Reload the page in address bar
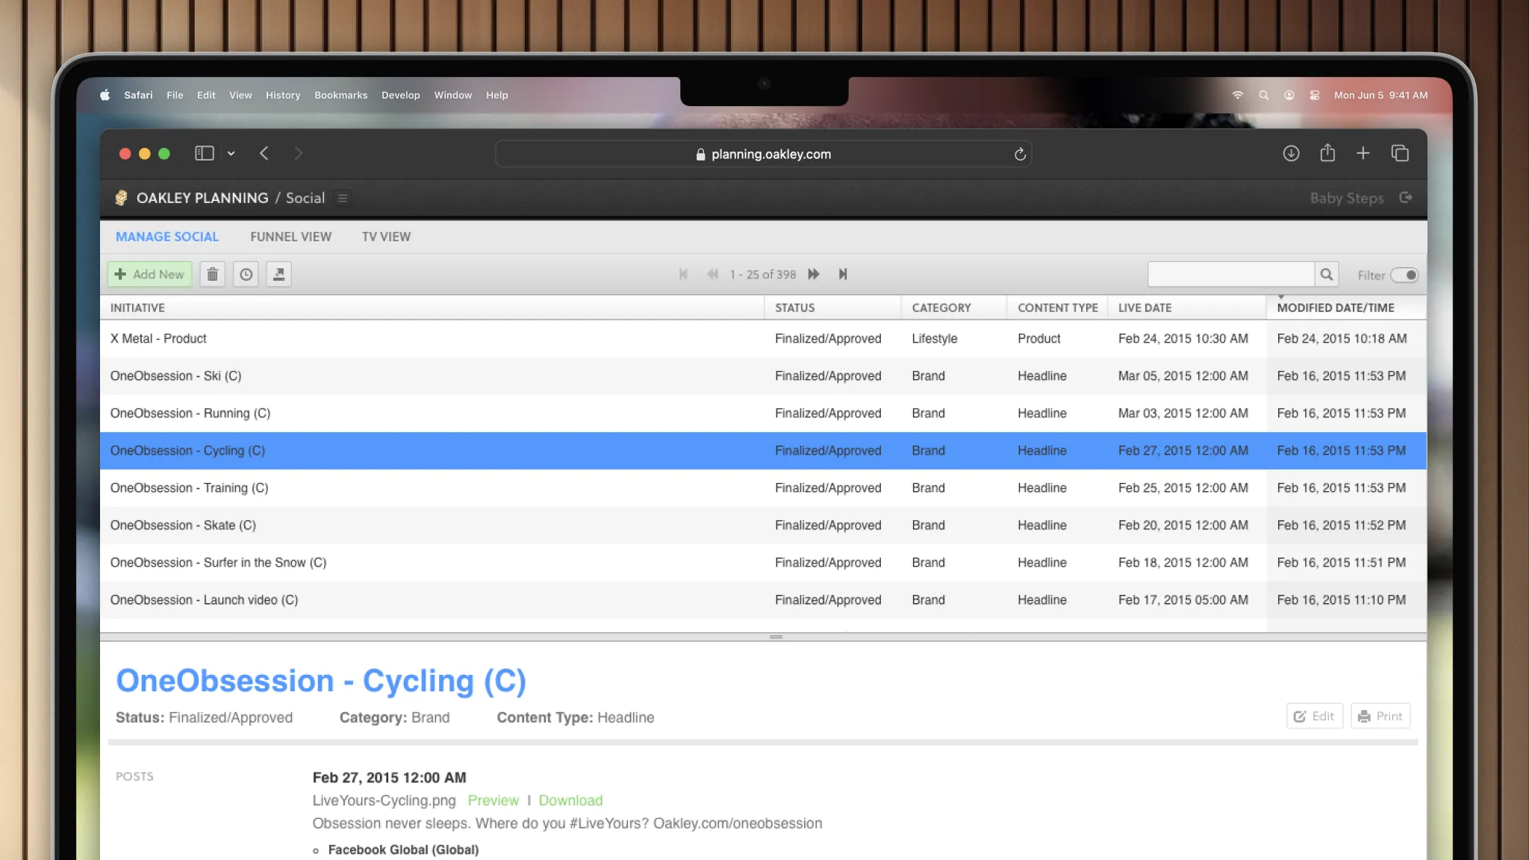Viewport: 1529px width, 860px height. (1020, 155)
